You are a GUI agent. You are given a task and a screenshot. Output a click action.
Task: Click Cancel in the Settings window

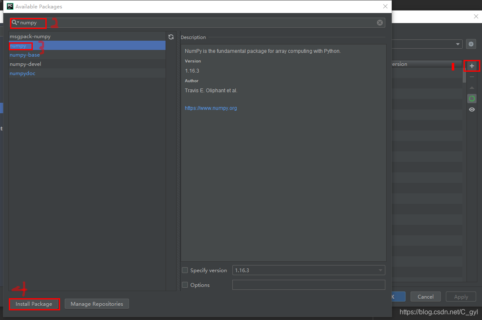425,297
